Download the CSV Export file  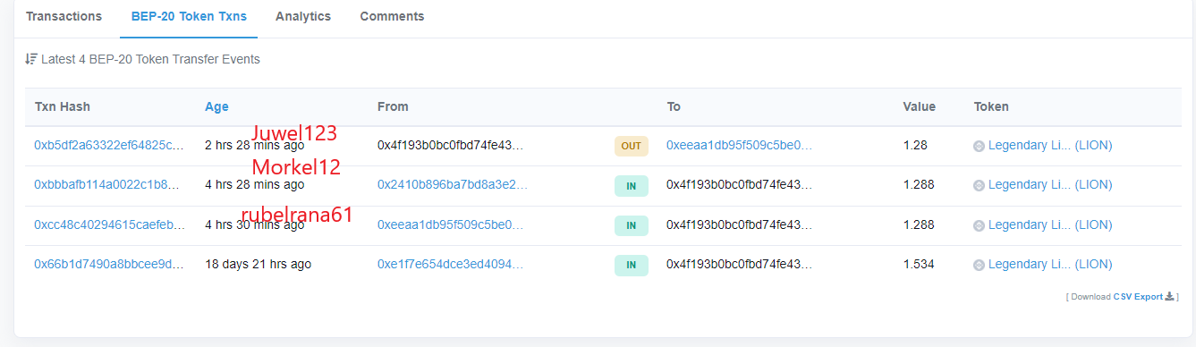click(1138, 296)
